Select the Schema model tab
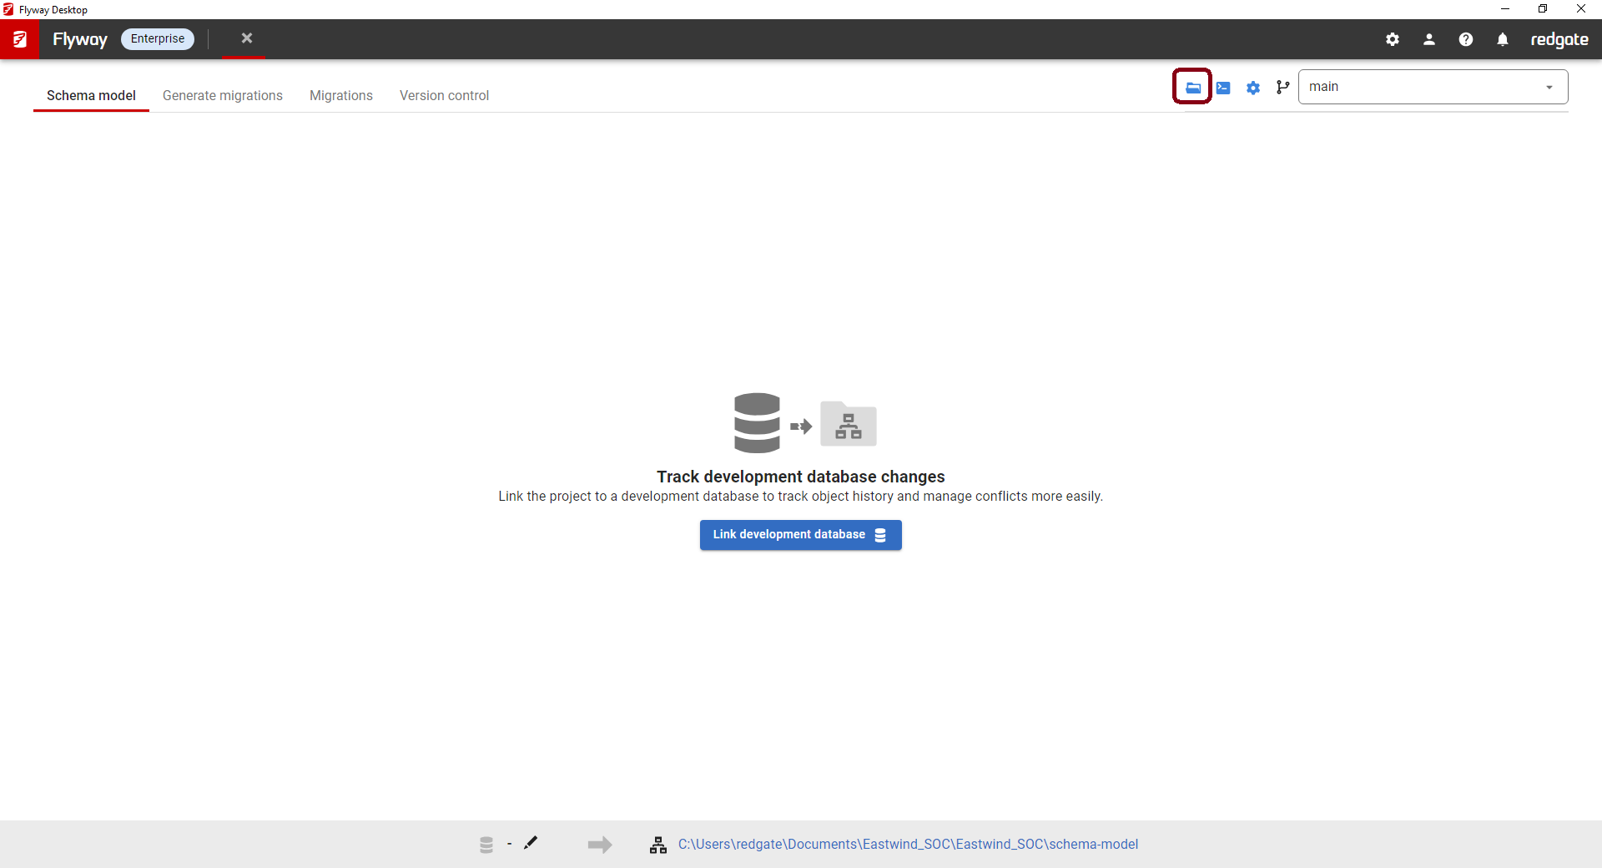The width and height of the screenshot is (1602, 868). 91,95
